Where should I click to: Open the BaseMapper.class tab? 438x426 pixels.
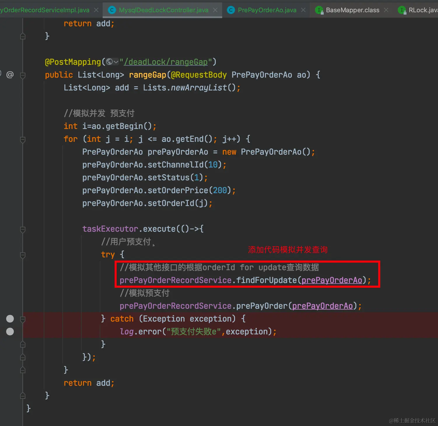coord(353,10)
